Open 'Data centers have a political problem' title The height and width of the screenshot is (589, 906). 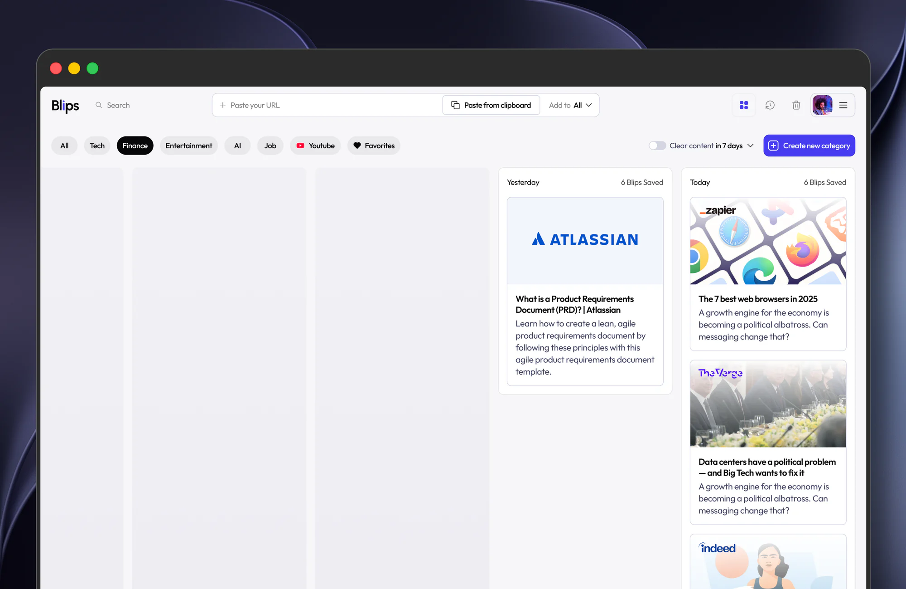pos(767,467)
